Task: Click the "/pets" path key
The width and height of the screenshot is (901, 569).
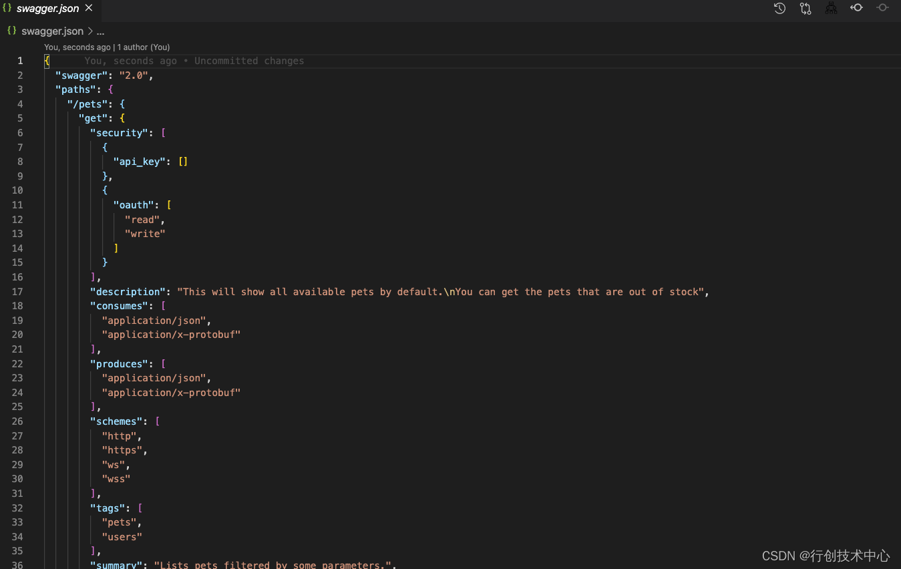Action: (x=87, y=104)
